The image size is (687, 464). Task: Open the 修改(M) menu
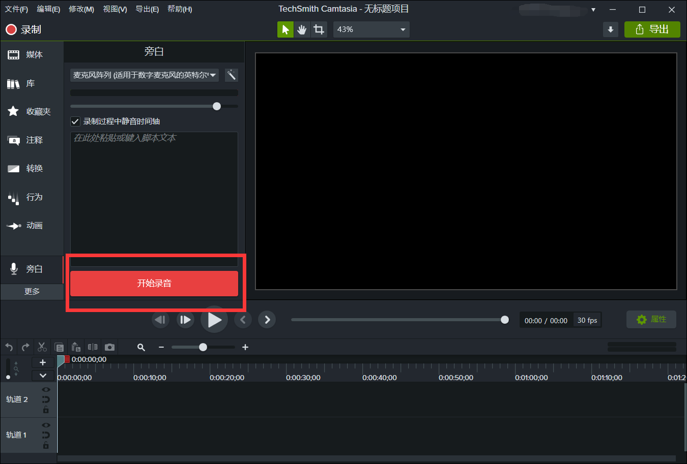coord(81,9)
